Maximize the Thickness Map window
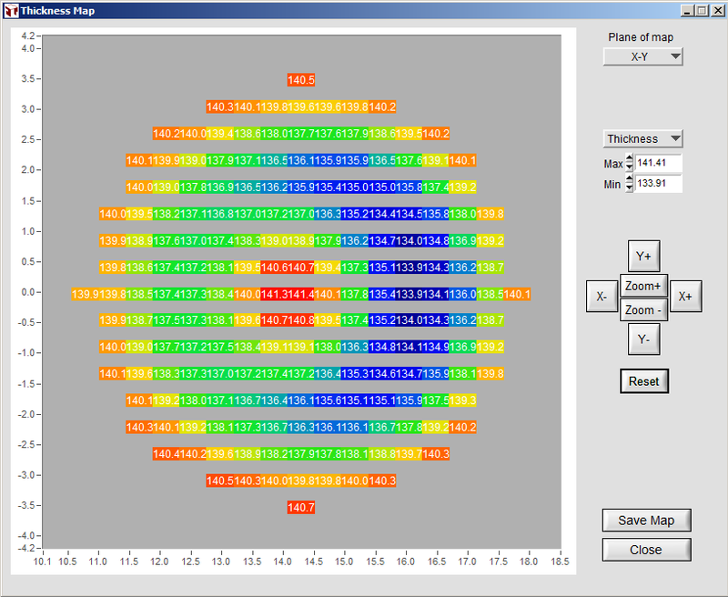The image size is (728, 597). point(702,11)
